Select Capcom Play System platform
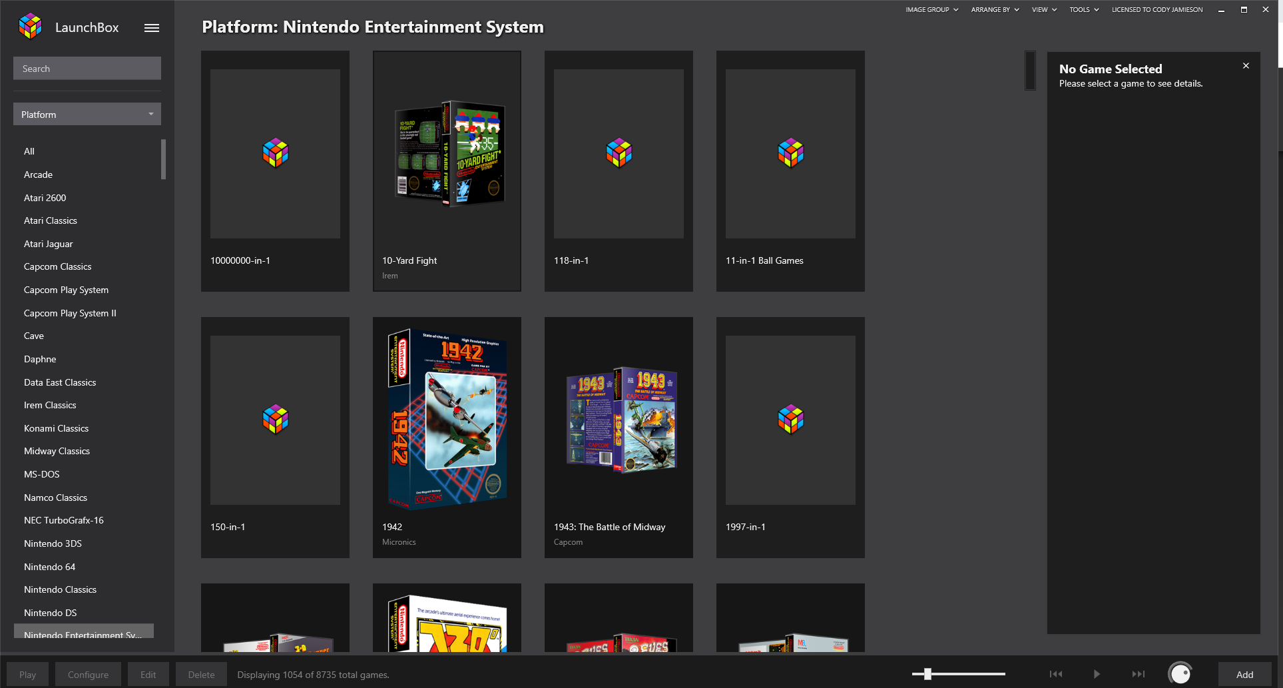This screenshot has height=688, width=1283. click(66, 290)
